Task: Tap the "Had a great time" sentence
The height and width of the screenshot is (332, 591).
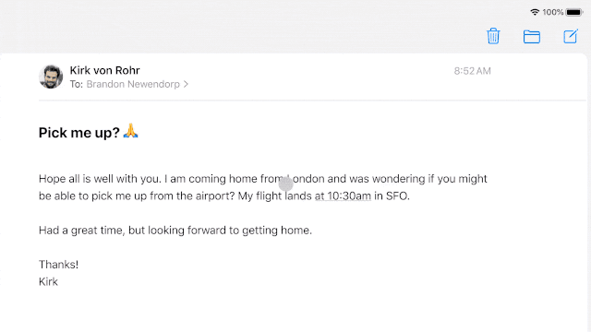Action: [175, 230]
